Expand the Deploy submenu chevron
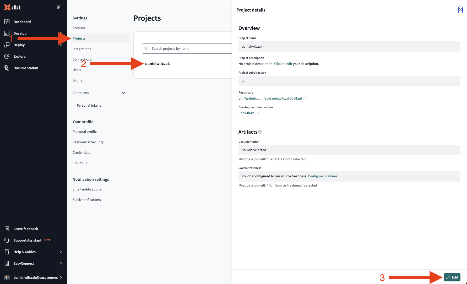This screenshot has width=467, height=284. 61,45
